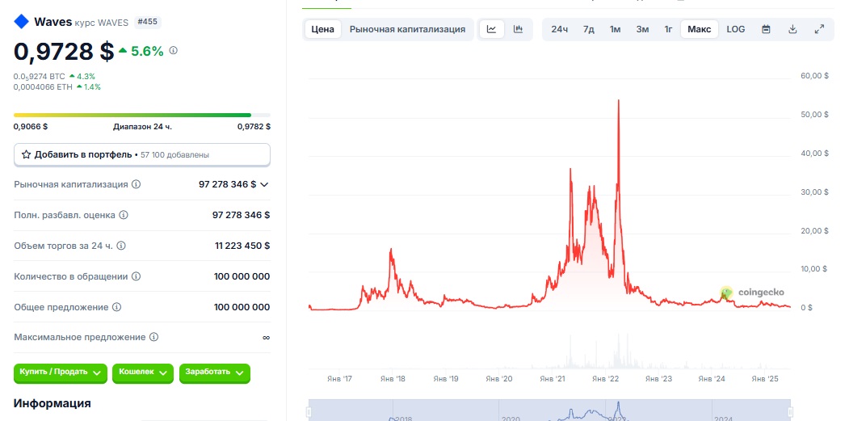
Task: Click the Янв '22 axis label
Action: click(x=605, y=378)
